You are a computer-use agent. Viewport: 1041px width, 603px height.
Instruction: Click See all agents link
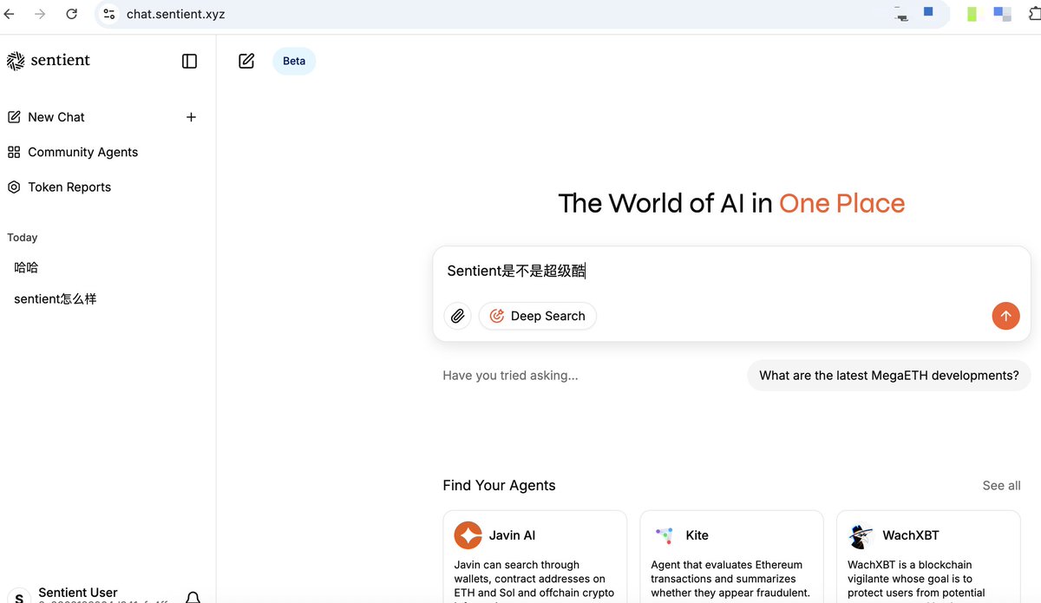1001,485
